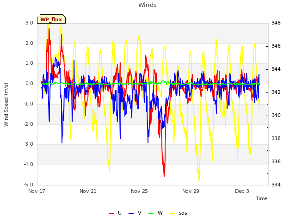Click the Nov 25 date tick label
The image size is (296, 222).
pyautogui.click(x=139, y=191)
